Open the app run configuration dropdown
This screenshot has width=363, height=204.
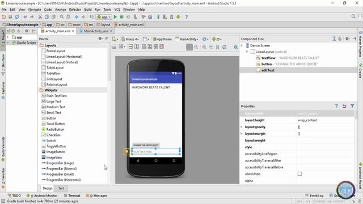(104, 17)
